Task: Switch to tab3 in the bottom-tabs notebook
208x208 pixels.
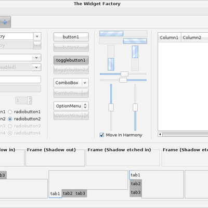Action: point(81,193)
